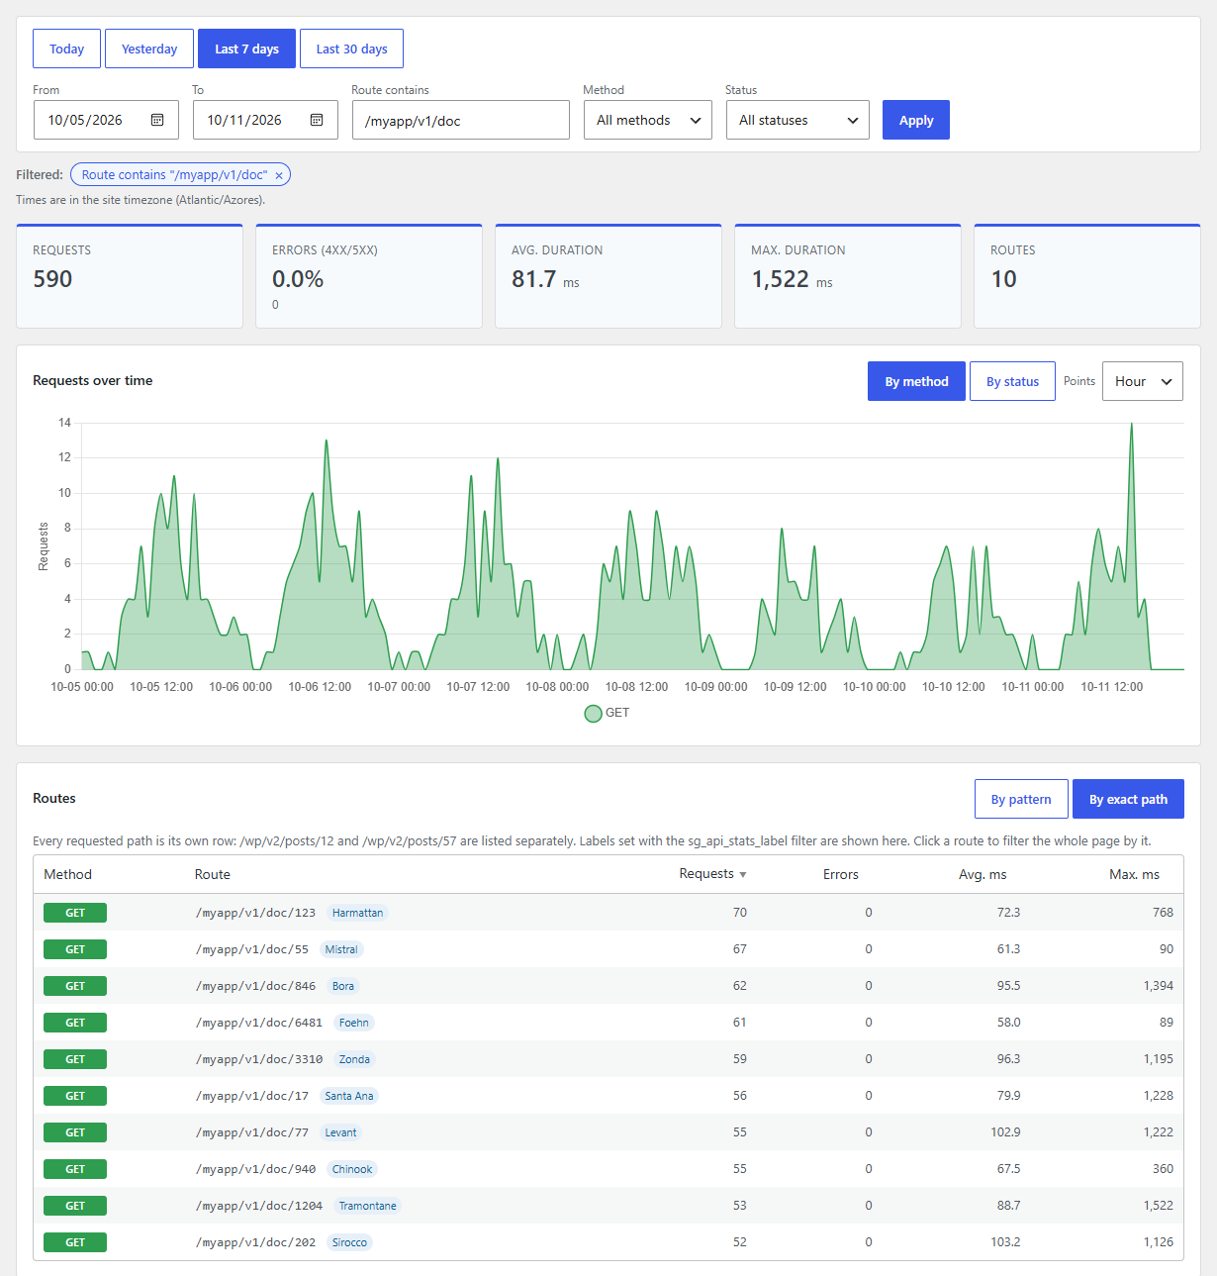Click the Requests column sort arrow

click(x=743, y=875)
